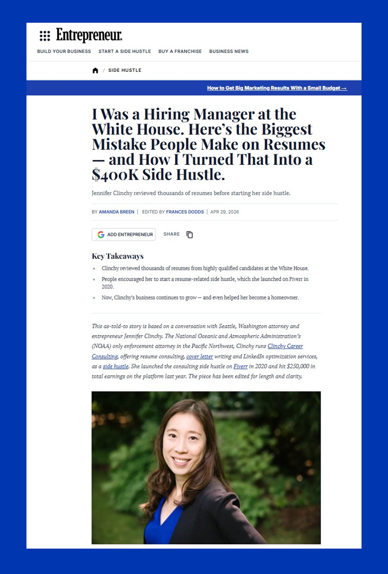This screenshot has height=574, width=388.
Task: Open Start a Side Hustle menu
Action: click(x=124, y=51)
